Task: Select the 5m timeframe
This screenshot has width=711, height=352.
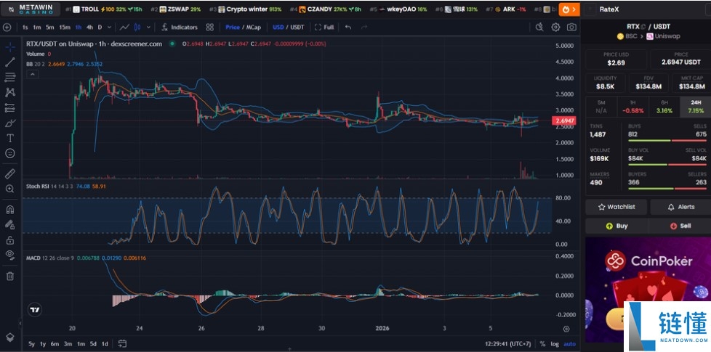Action: coord(50,27)
